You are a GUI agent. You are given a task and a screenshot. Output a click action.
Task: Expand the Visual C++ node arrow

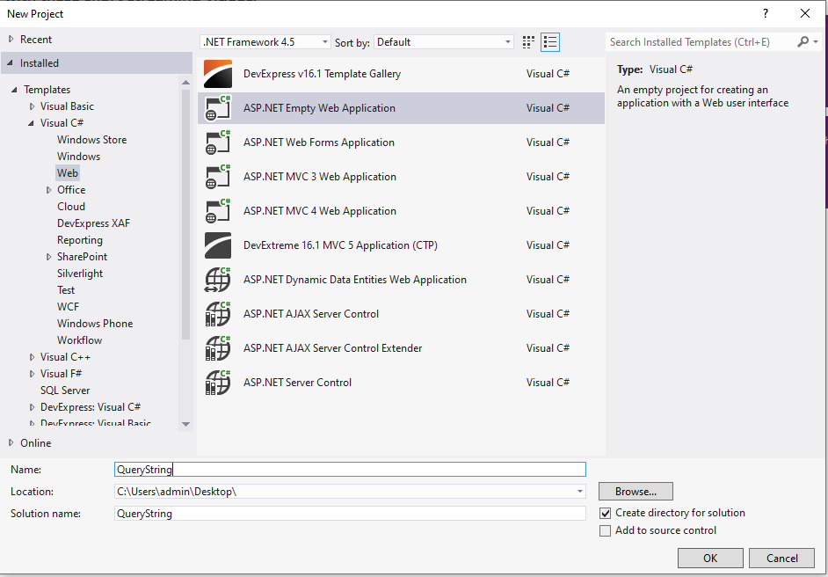click(32, 357)
